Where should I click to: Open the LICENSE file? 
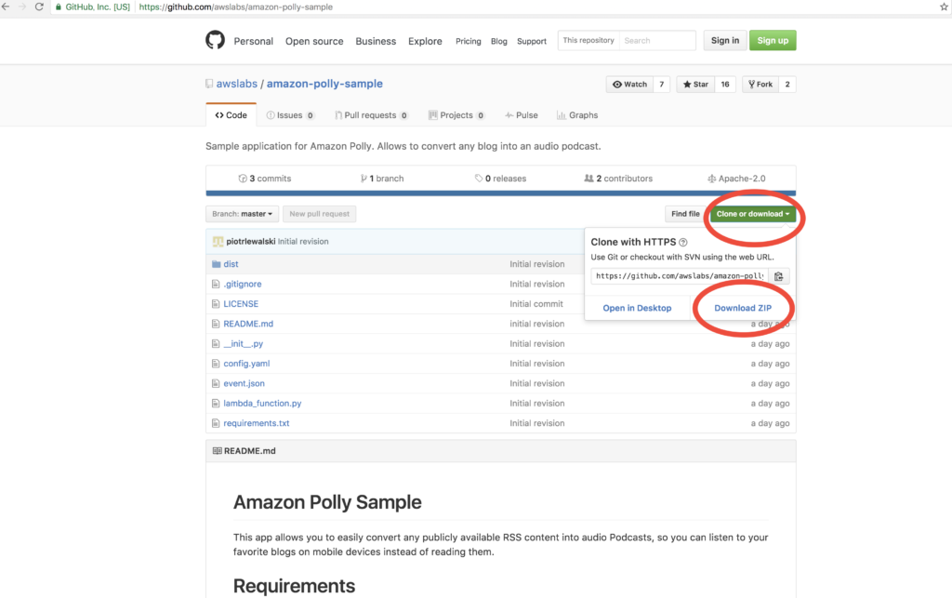tap(241, 303)
